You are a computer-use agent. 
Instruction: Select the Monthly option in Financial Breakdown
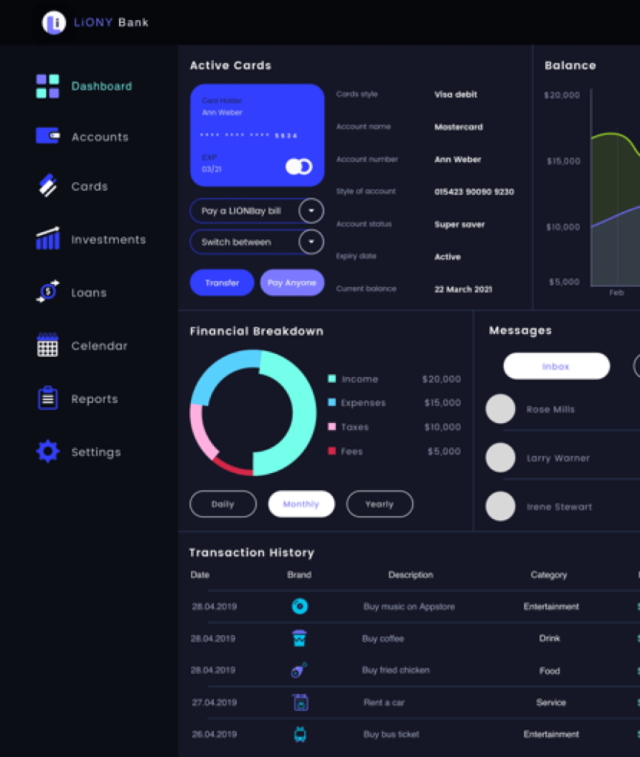coord(301,503)
